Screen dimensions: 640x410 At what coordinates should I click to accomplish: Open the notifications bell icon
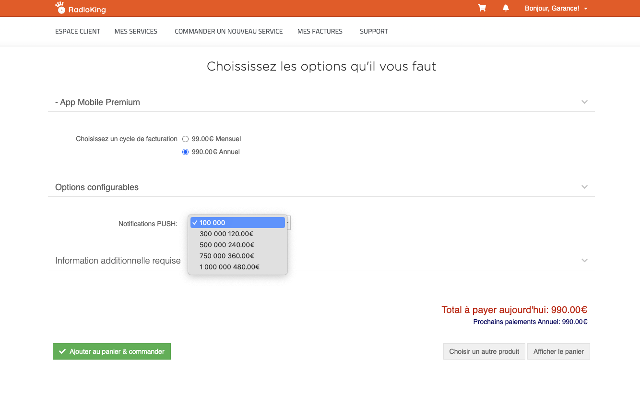point(506,8)
